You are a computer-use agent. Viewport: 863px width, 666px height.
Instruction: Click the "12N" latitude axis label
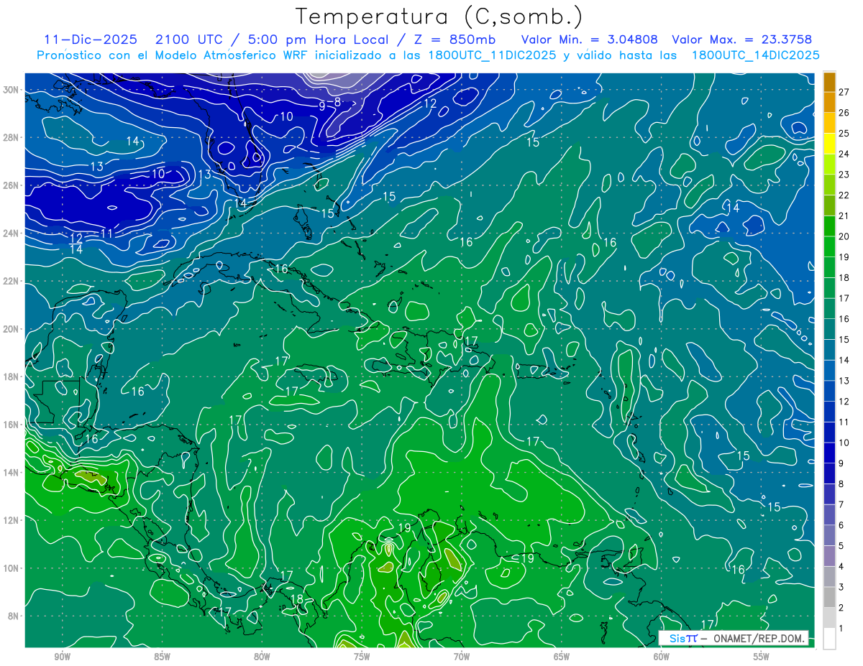12,520
